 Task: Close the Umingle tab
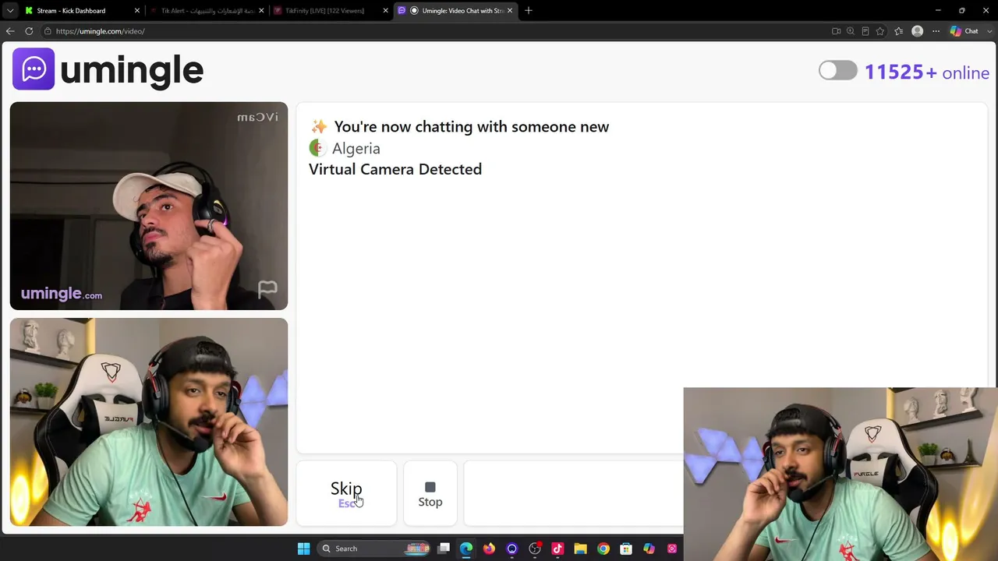510,11
